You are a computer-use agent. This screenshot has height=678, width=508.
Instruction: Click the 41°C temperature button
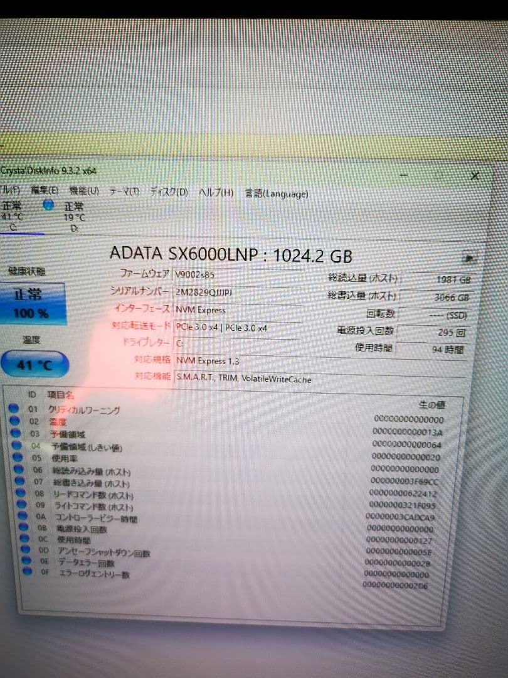34,363
